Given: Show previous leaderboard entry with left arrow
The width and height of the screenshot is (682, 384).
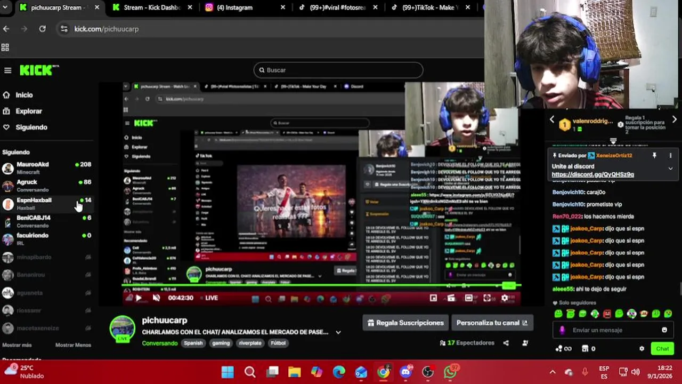Looking at the screenshot, I should [552, 120].
